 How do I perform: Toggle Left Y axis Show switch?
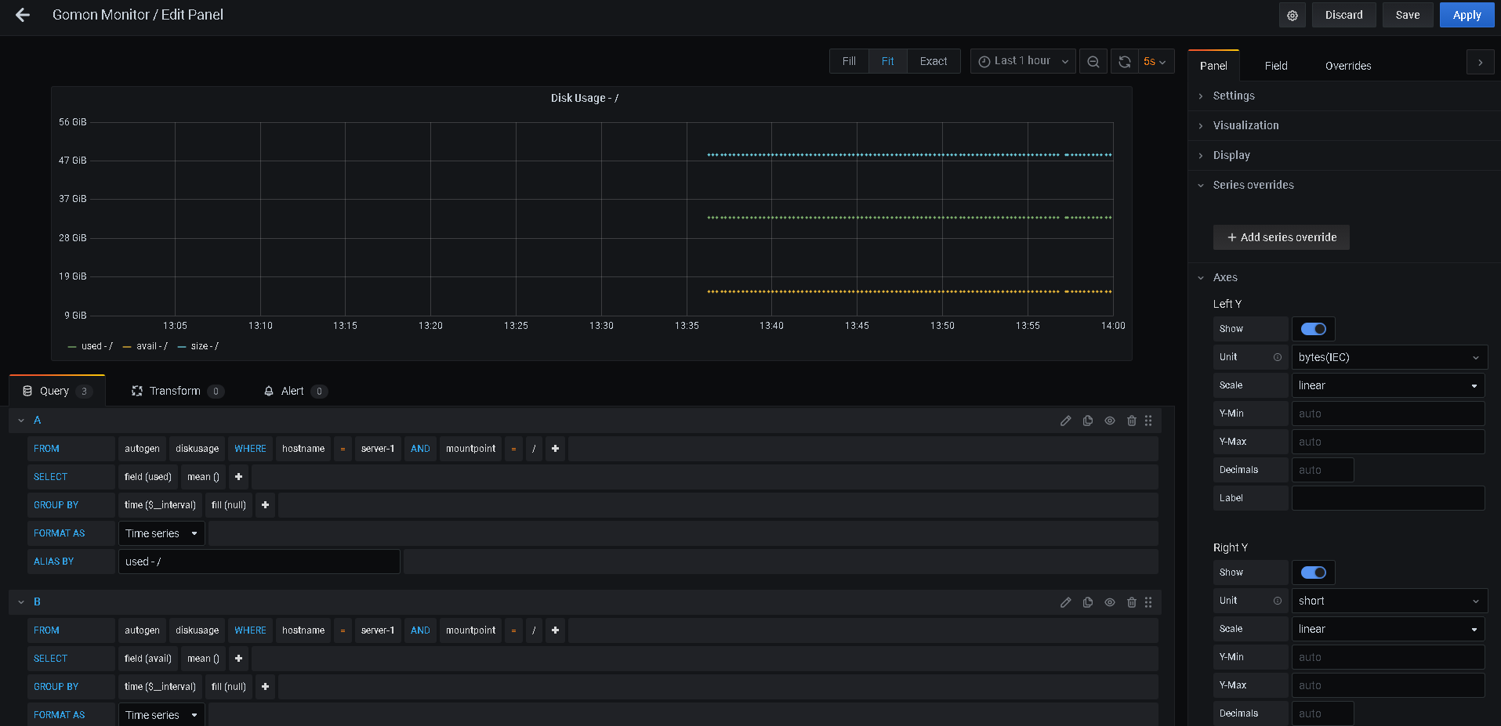[x=1314, y=329]
